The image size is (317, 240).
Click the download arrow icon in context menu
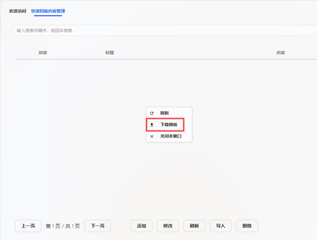(152, 124)
